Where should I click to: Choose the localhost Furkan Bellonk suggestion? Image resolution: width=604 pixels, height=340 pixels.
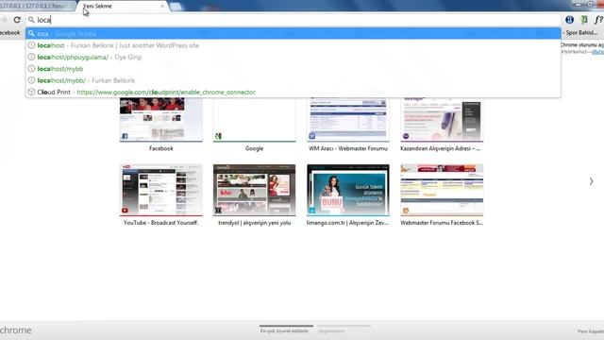tap(294, 45)
